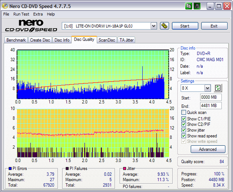Click the pink Jitter legend square

click(125, 169)
